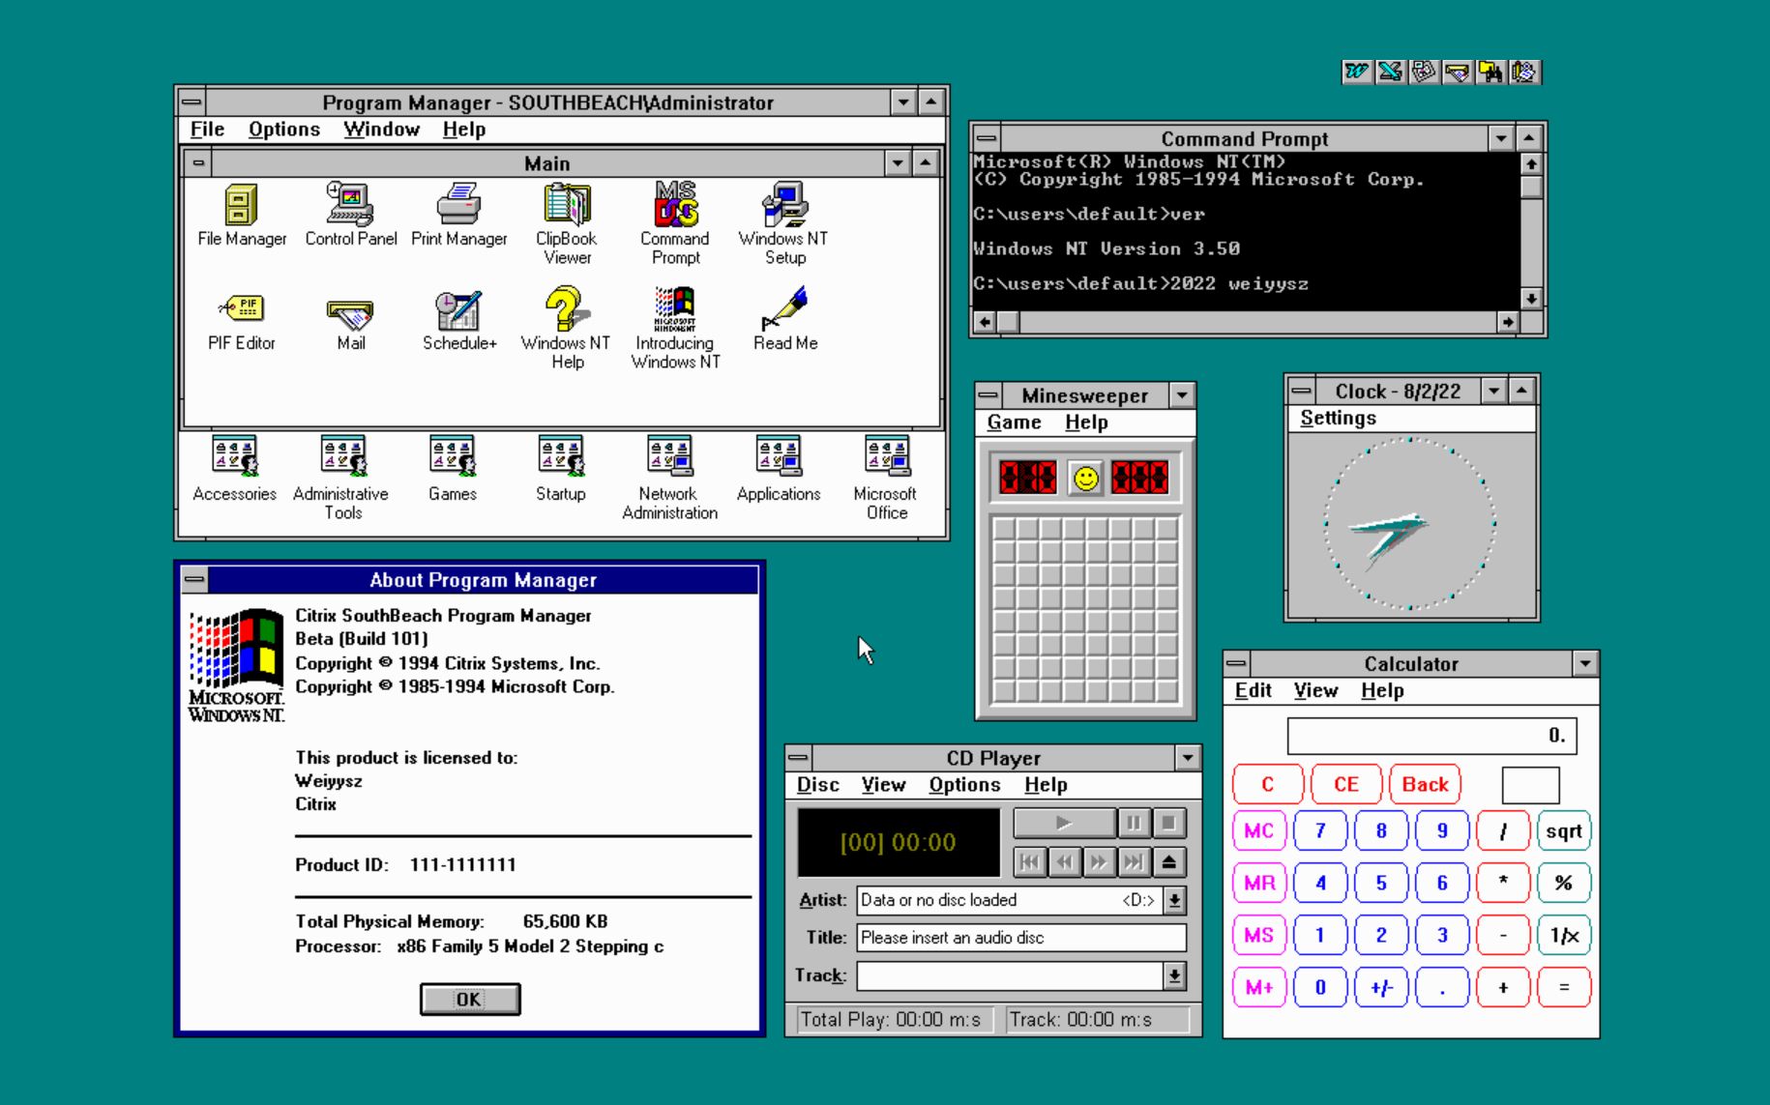Click the play button in CD Player
Viewport: 1770px width, 1105px height.
click(1064, 823)
